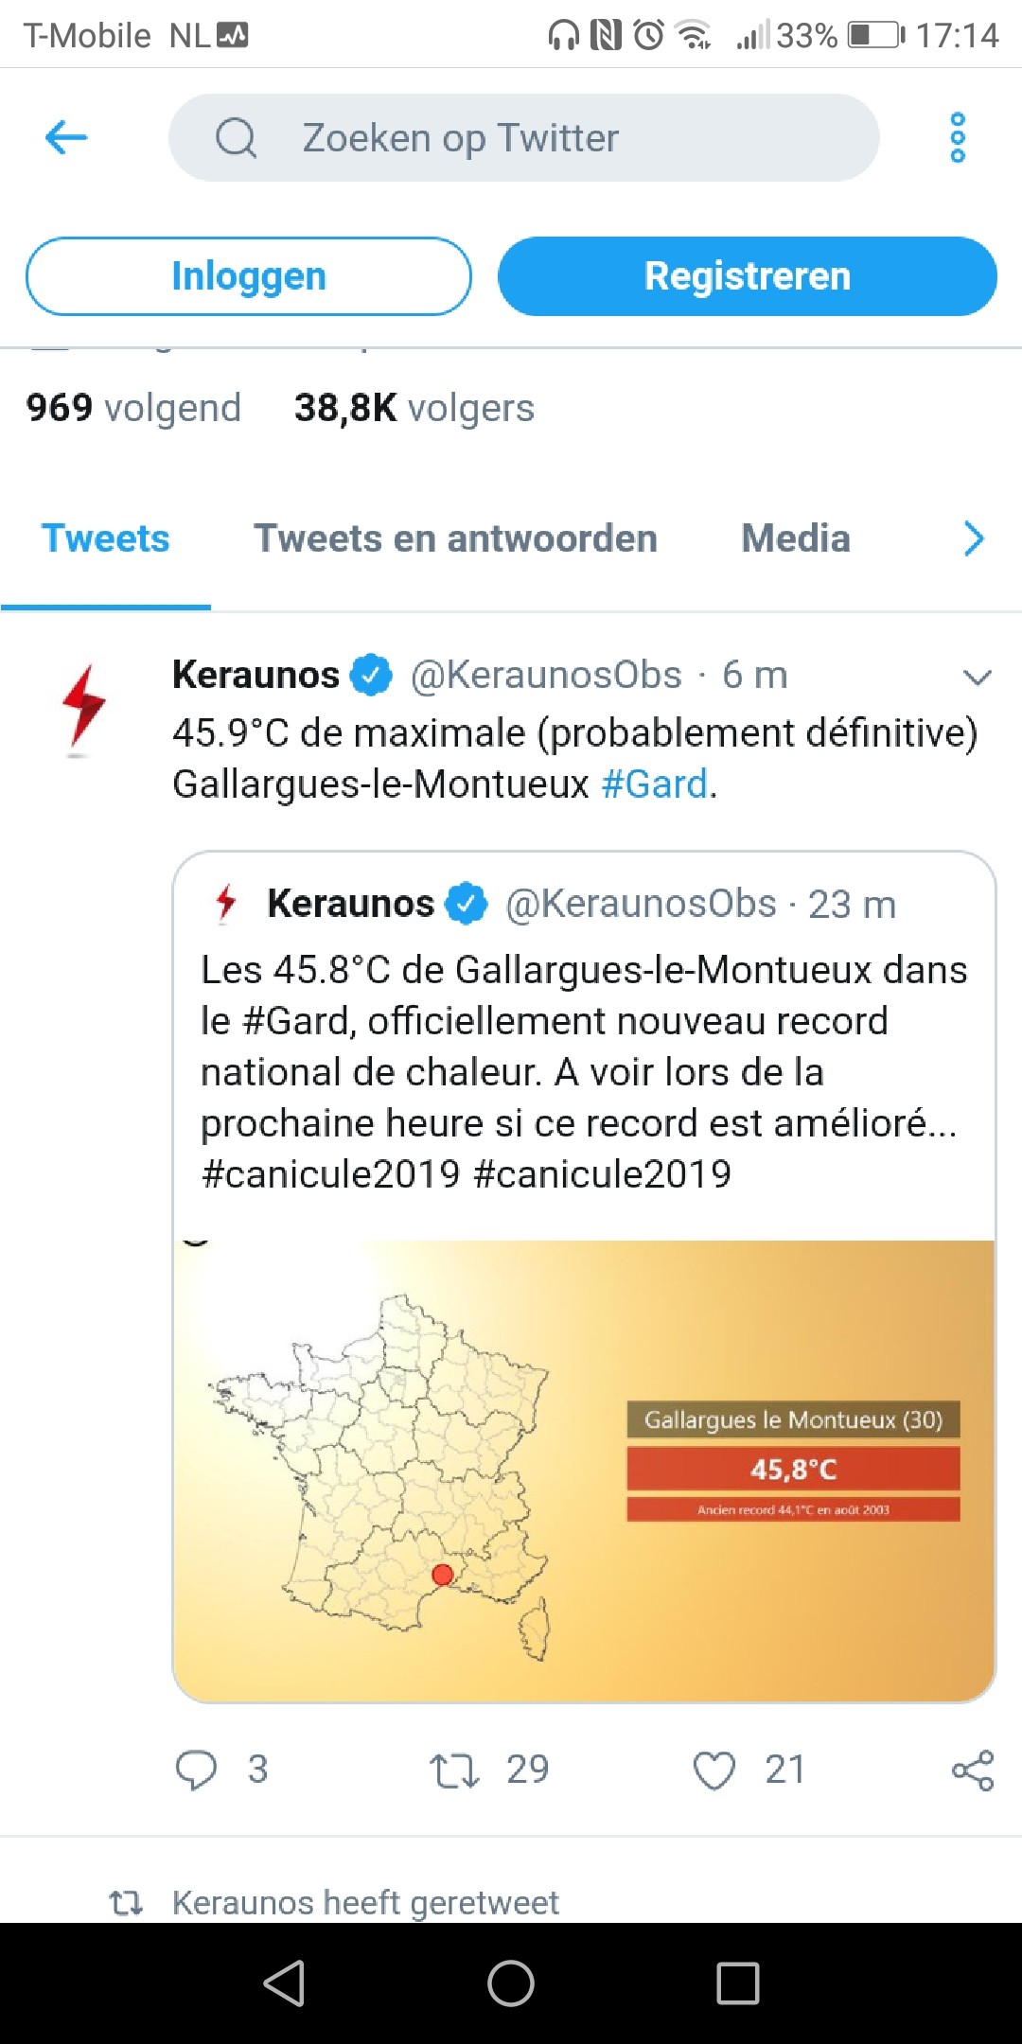
Task: Open the #Gard hashtag link
Action: coord(655,784)
